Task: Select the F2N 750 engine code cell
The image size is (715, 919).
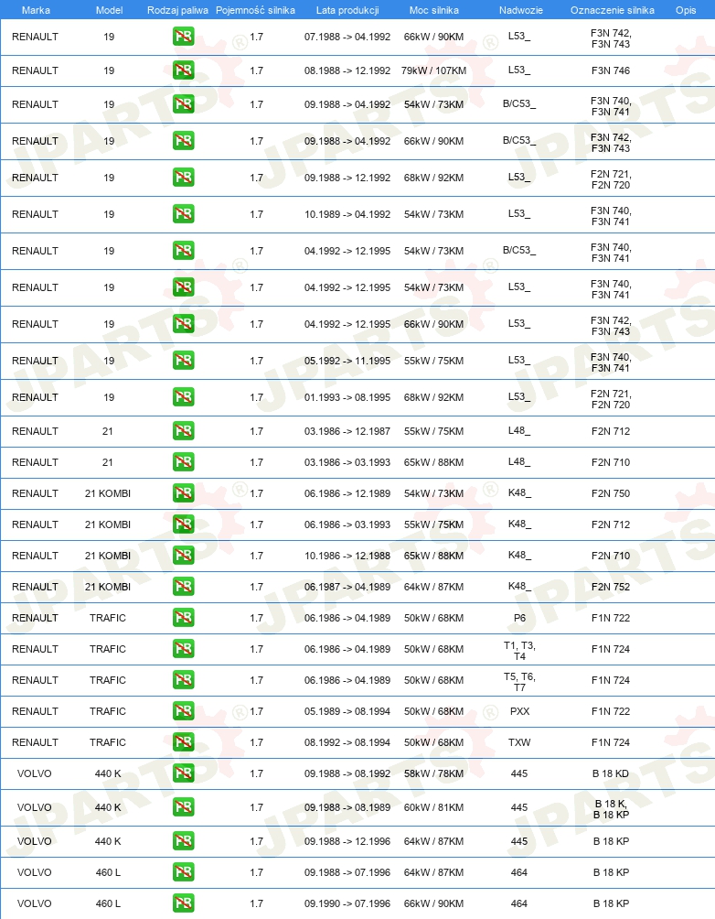Action: 611,492
